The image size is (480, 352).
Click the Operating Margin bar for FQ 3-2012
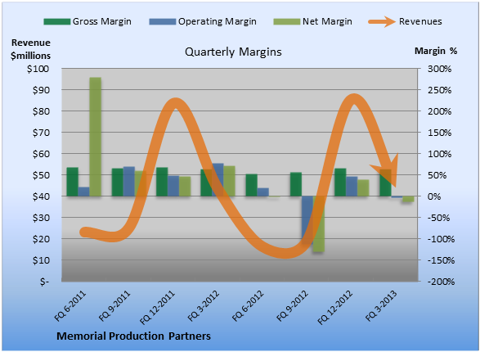218,179
